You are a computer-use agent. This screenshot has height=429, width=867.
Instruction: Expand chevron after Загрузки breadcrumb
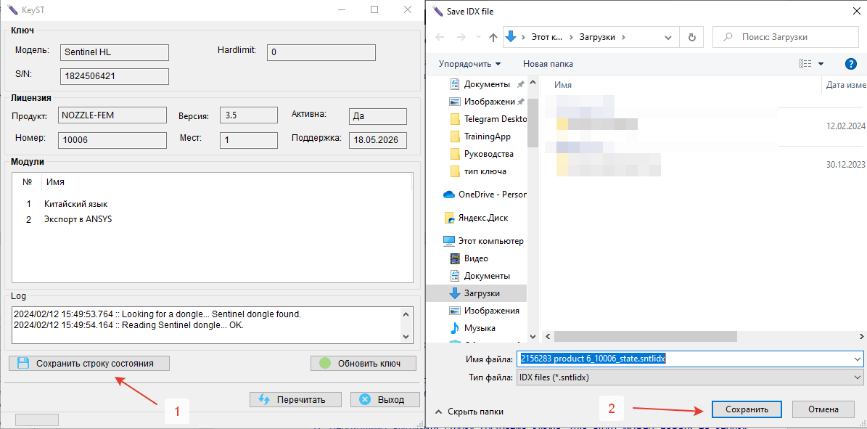tap(623, 37)
